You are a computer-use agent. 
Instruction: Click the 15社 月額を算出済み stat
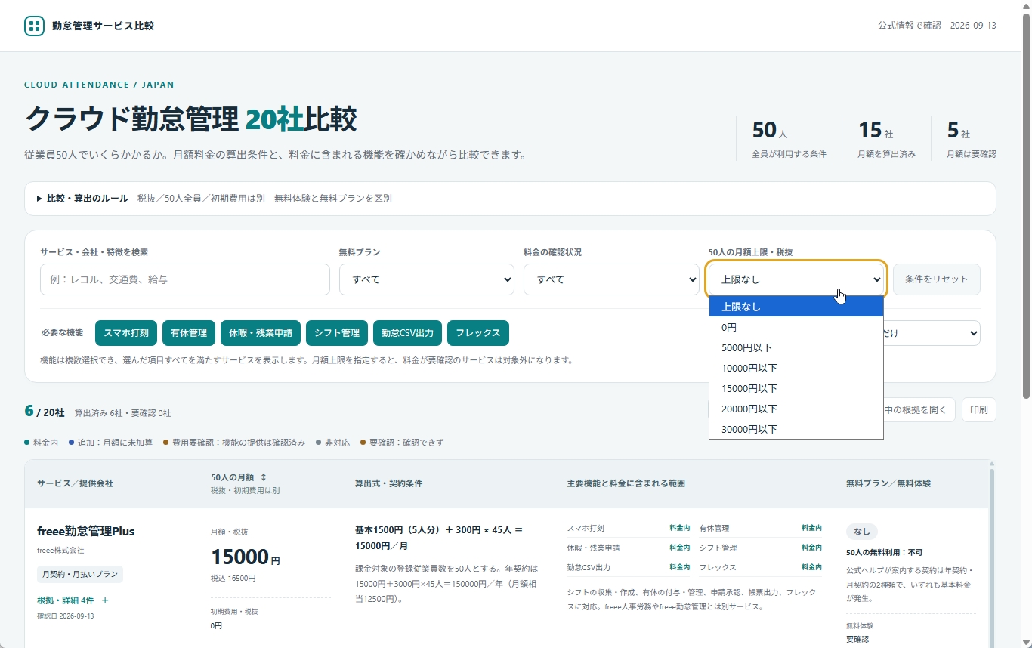click(887, 138)
